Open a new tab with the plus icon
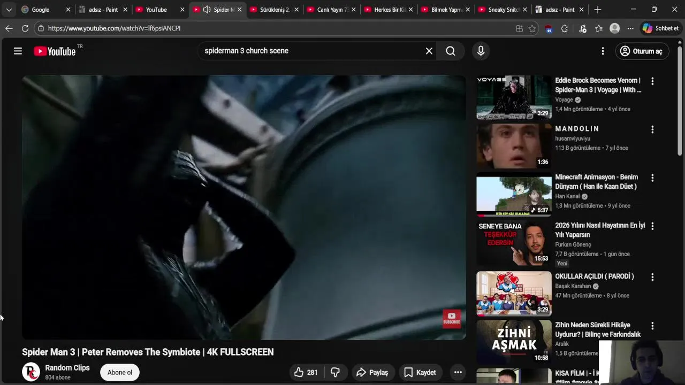685x385 pixels. [x=598, y=10]
